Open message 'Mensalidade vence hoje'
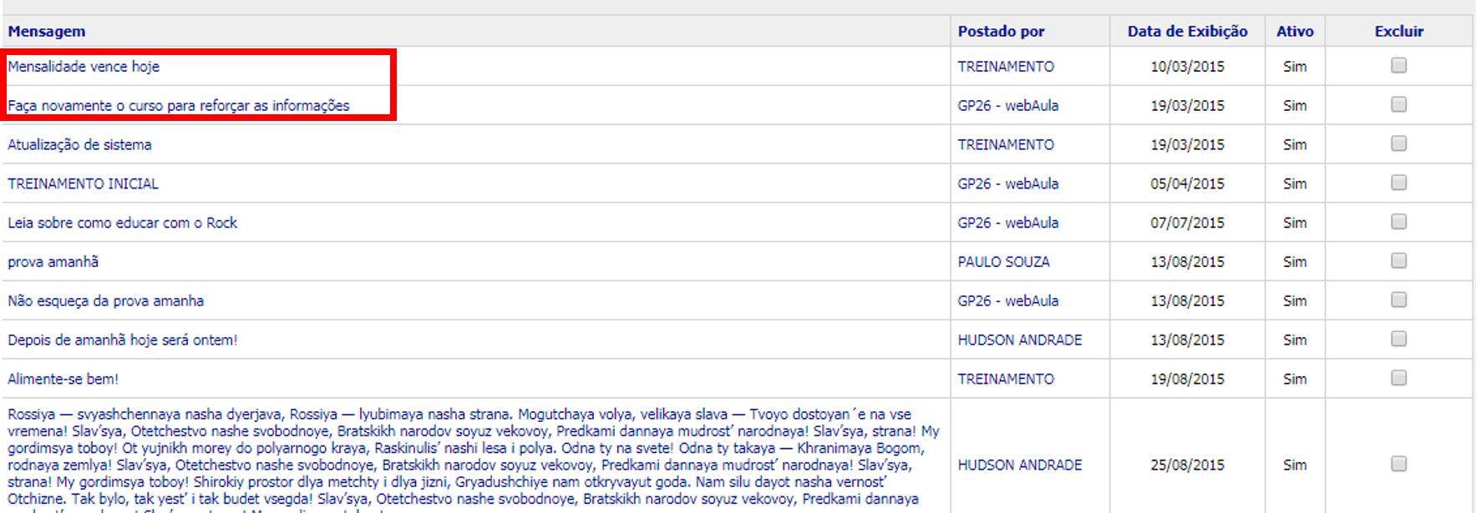Viewport: 1476px width, 513px height. (x=84, y=67)
